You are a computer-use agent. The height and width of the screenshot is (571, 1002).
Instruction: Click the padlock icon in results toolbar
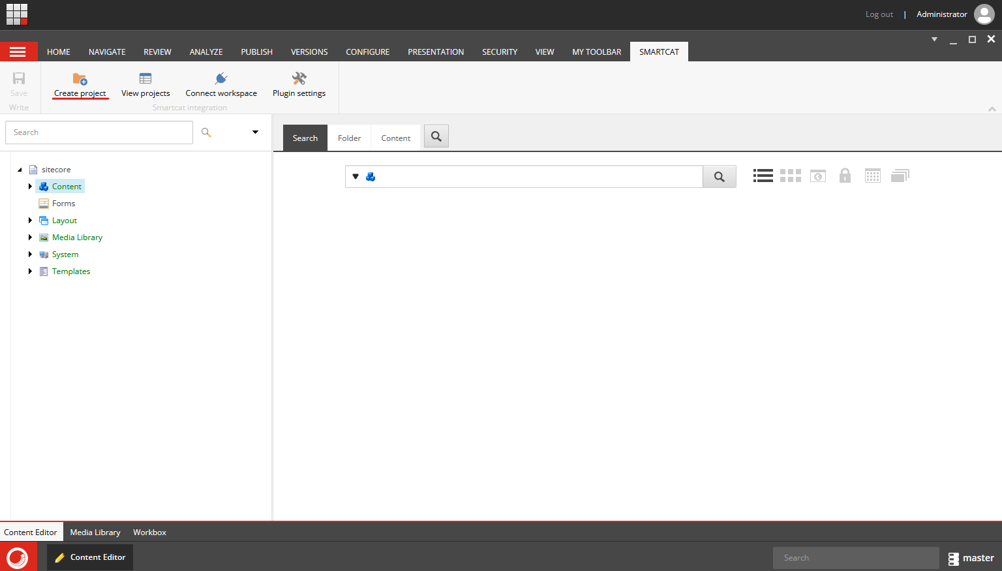coord(845,176)
